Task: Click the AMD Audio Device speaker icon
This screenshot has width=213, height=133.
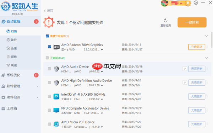Action: pyautogui.click(x=56, y=69)
